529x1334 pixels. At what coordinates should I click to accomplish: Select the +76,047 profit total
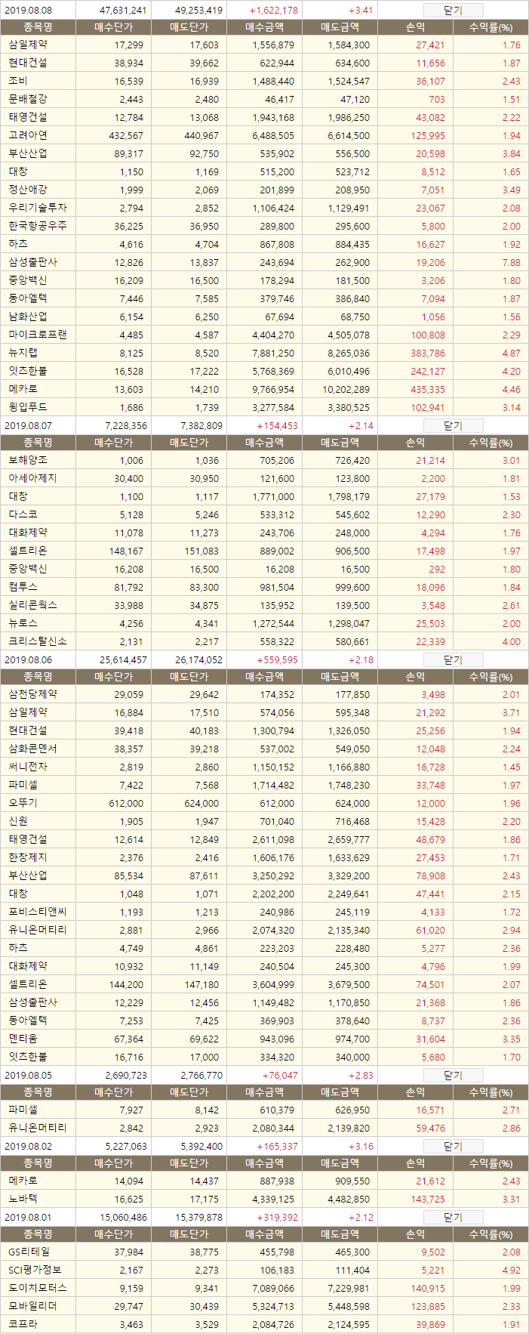coord(279,1076)
